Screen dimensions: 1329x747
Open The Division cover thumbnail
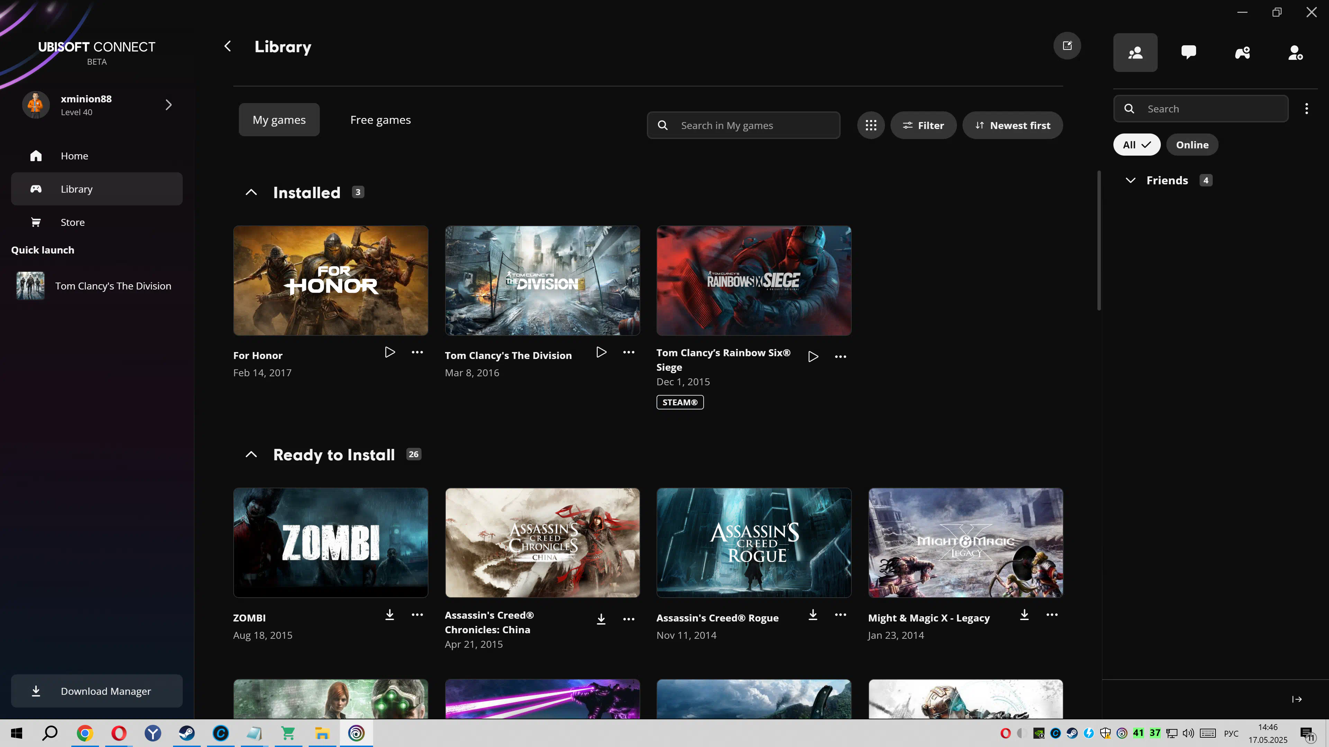tap(542, 281)
